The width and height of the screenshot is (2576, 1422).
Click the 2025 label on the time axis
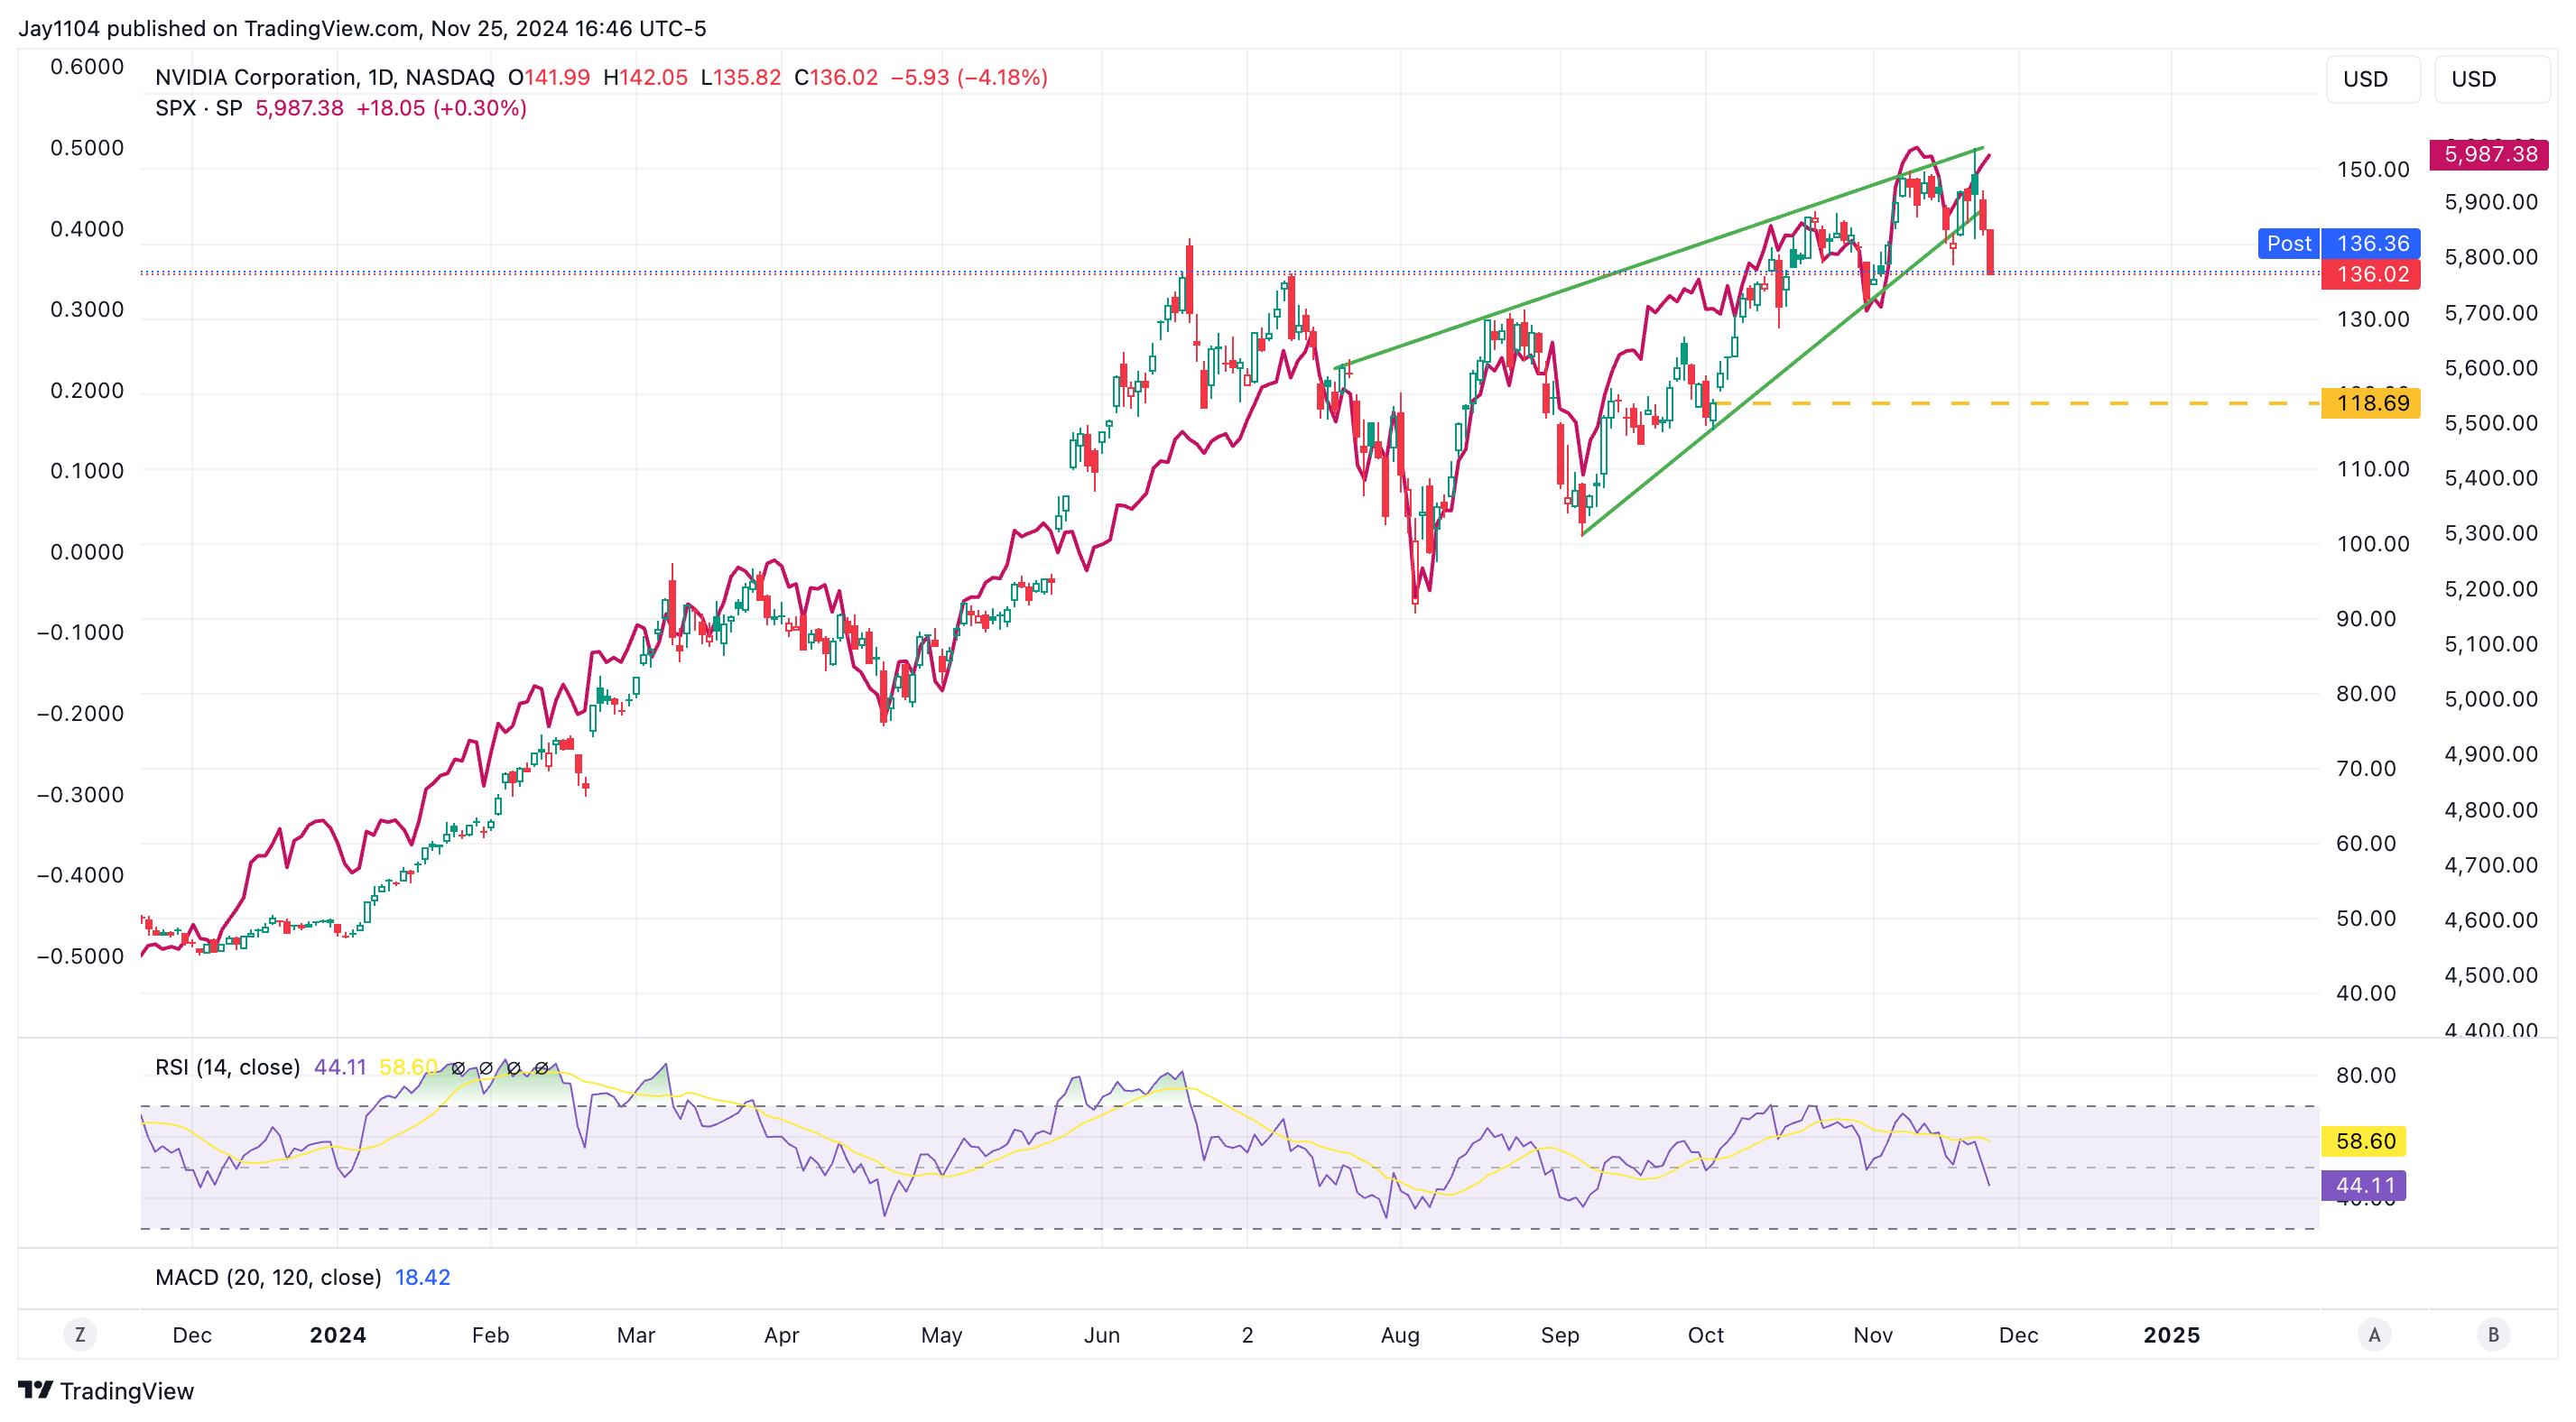(x=2171, y=1335)
